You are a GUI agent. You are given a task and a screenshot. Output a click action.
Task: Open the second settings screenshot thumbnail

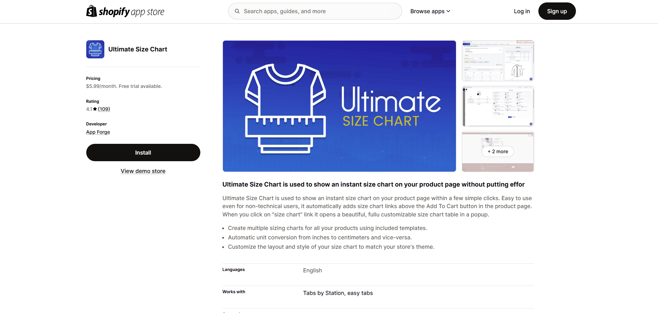click(x=498, y=106)
